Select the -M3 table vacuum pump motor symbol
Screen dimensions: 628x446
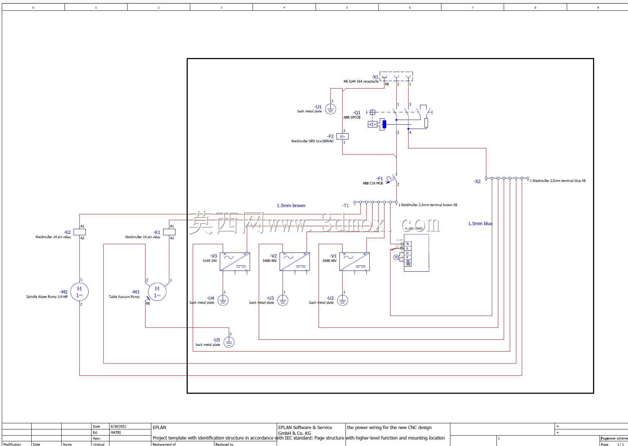[x=157, y=292]
